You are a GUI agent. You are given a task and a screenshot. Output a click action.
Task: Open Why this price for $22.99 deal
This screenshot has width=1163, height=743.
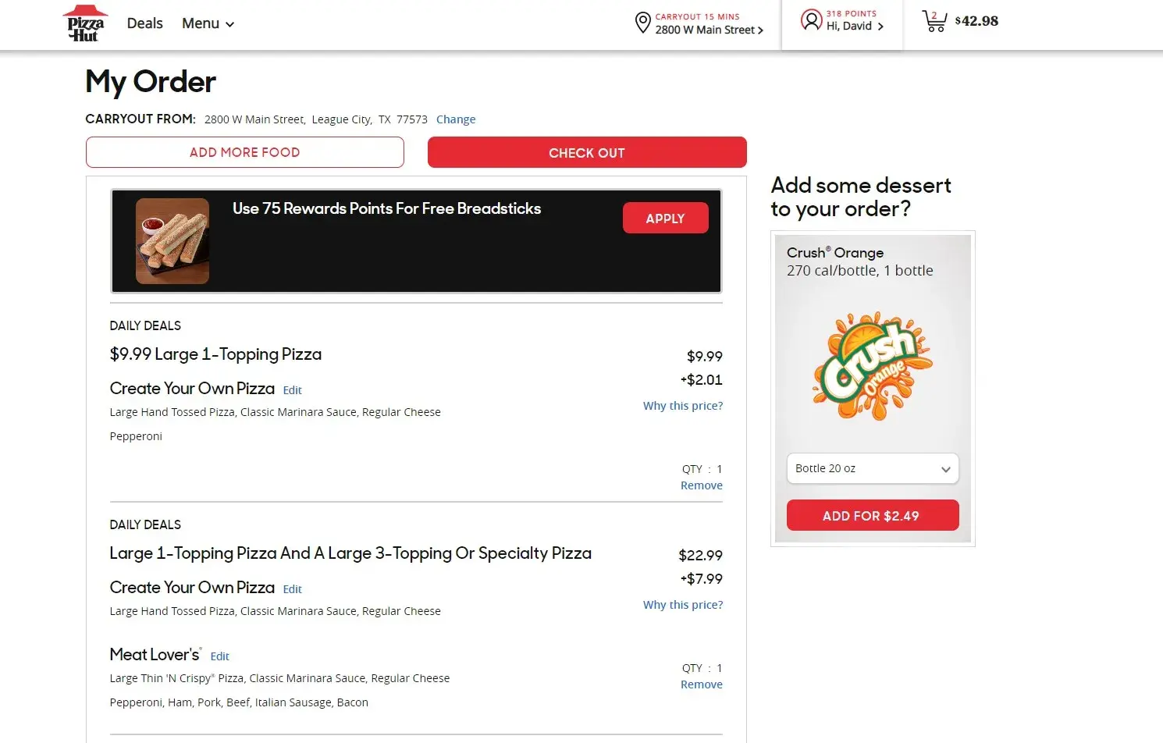click(x=682, y=605)
